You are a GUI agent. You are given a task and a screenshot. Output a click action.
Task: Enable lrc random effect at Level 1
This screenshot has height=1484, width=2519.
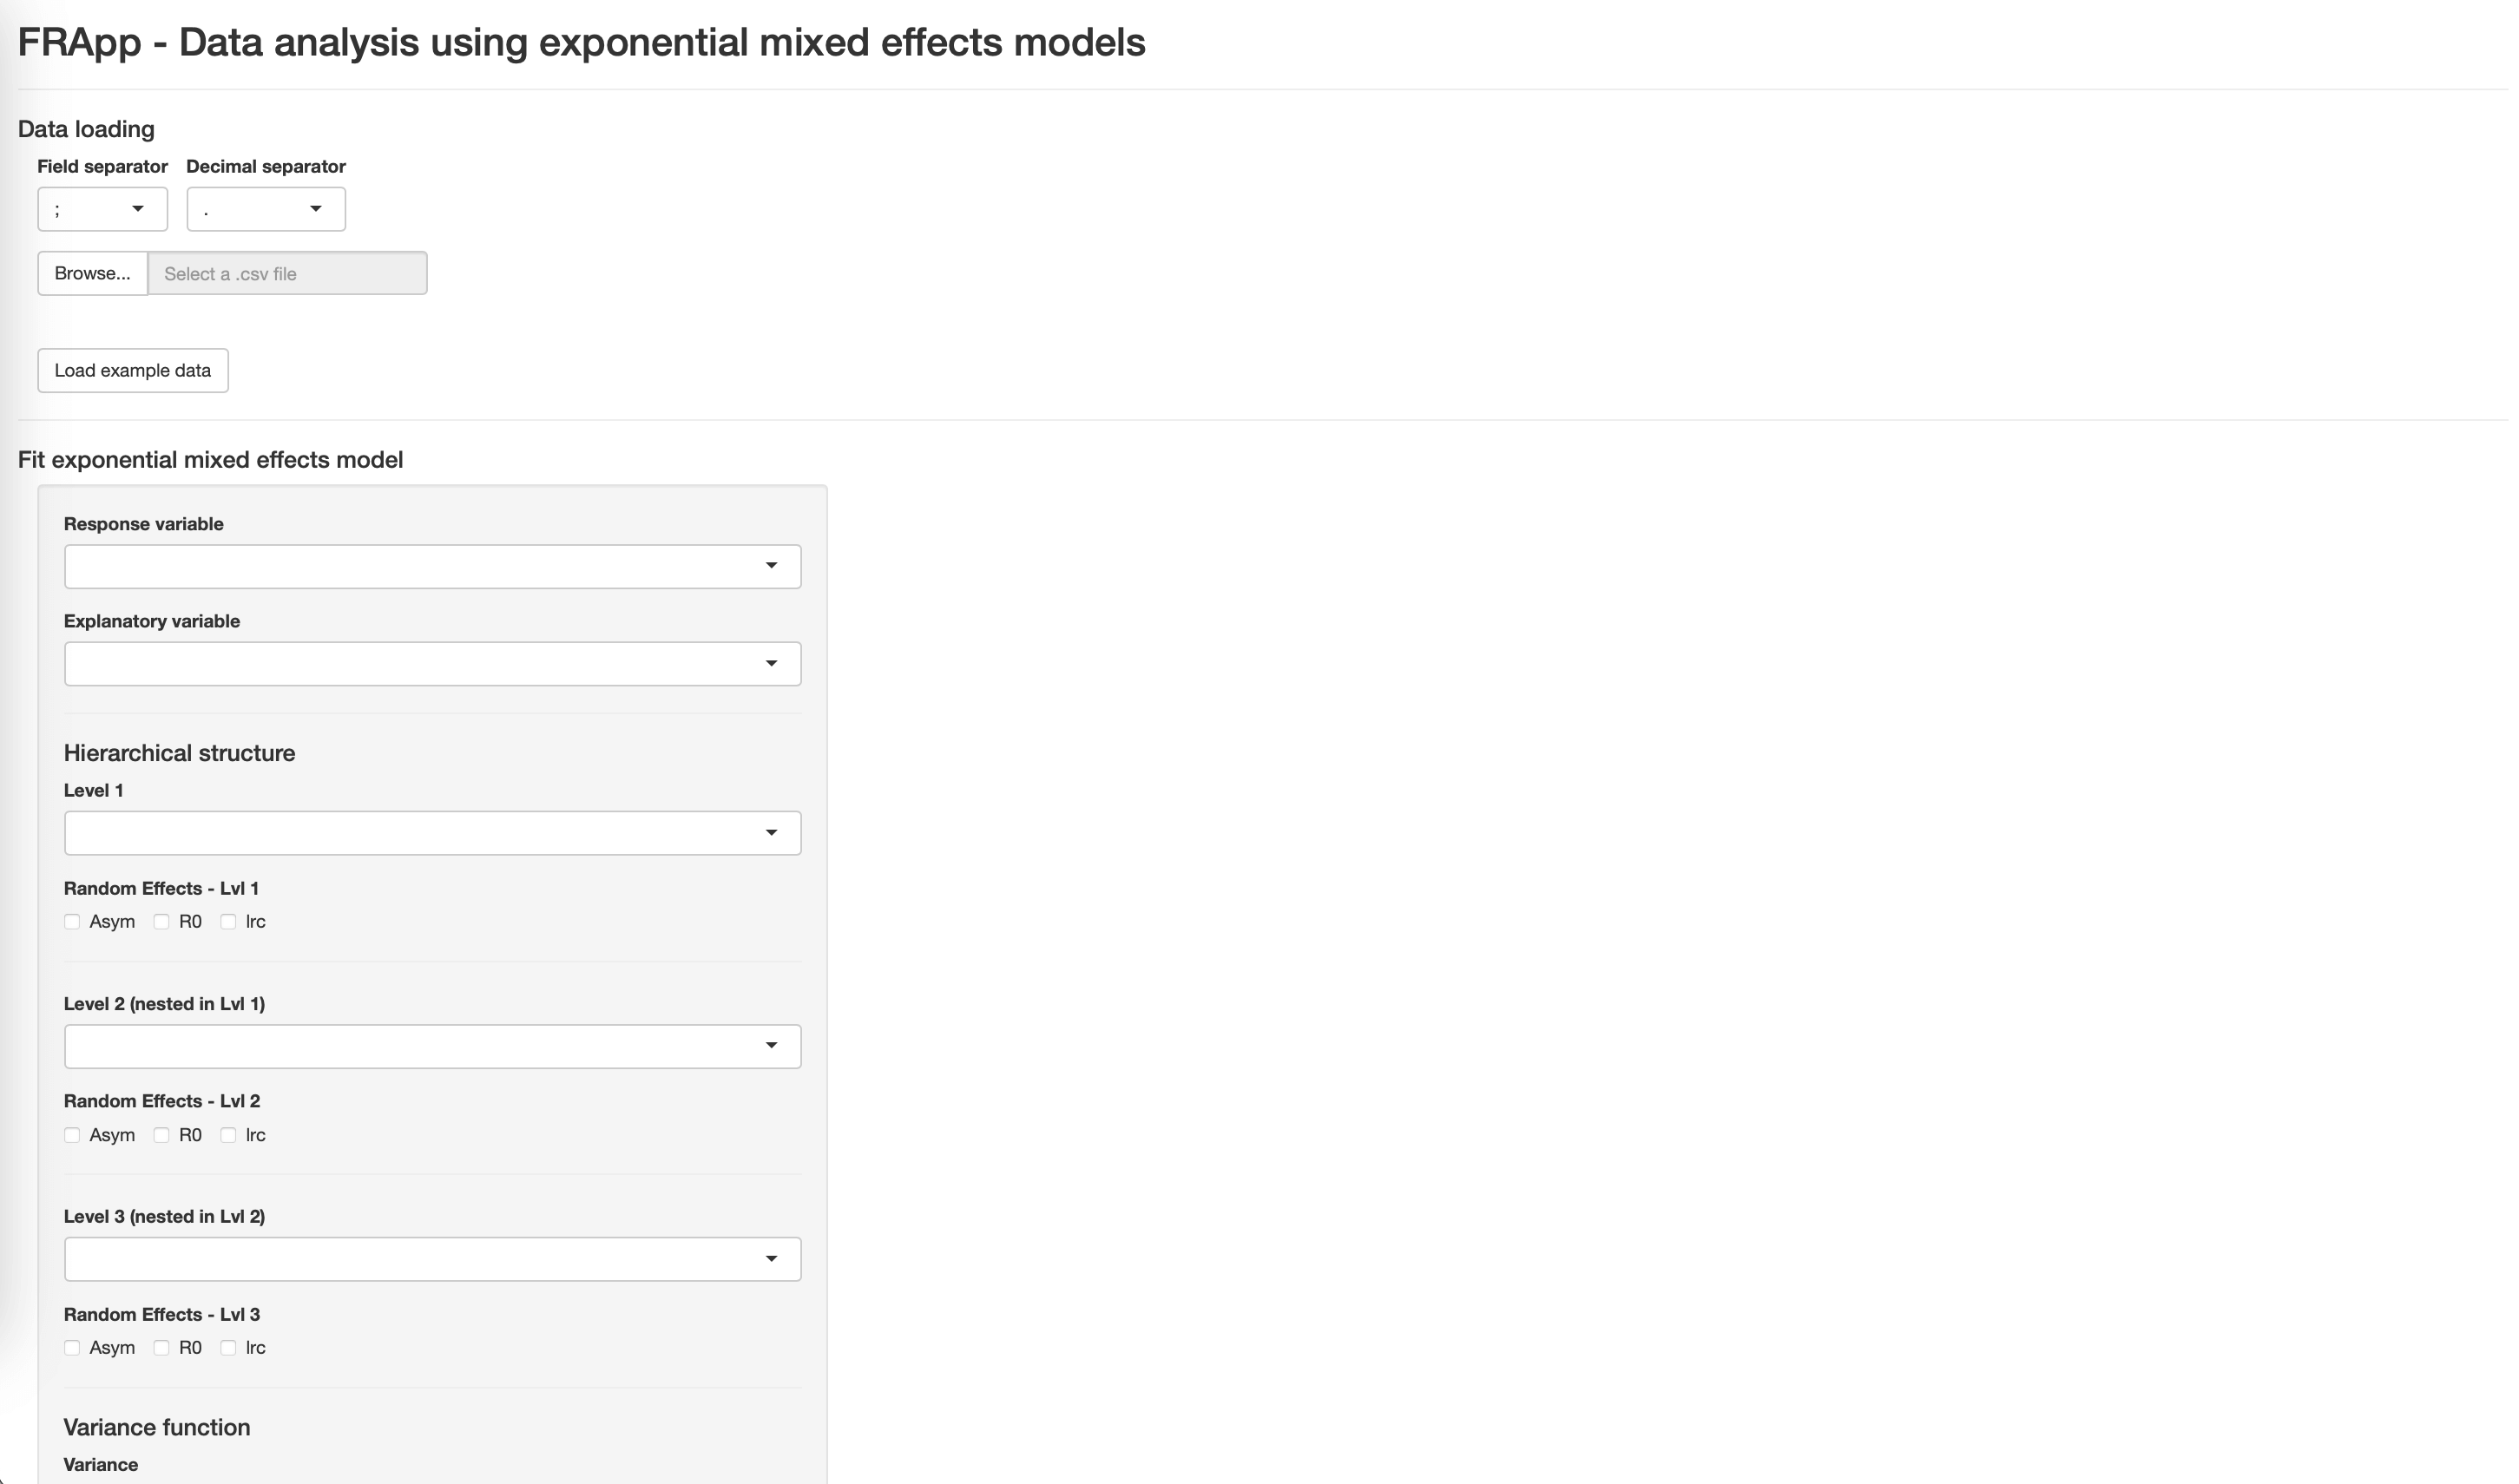[228, 921]
